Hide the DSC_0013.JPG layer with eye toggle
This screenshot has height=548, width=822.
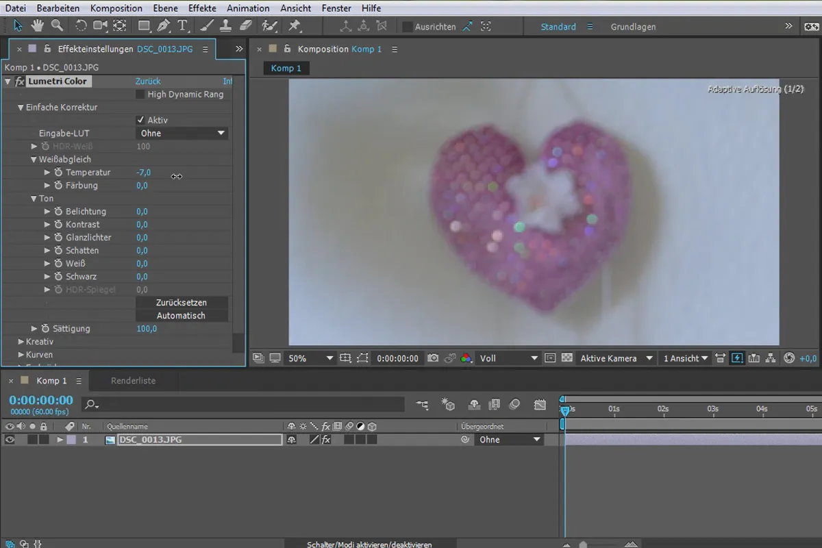pos(10,440)
